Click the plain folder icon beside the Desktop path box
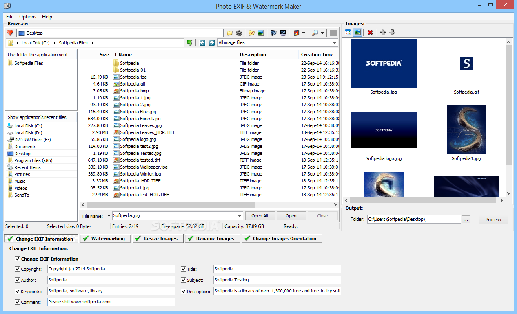Image resolution: width=517 pixels, height=314 pixels. point(230,33)
